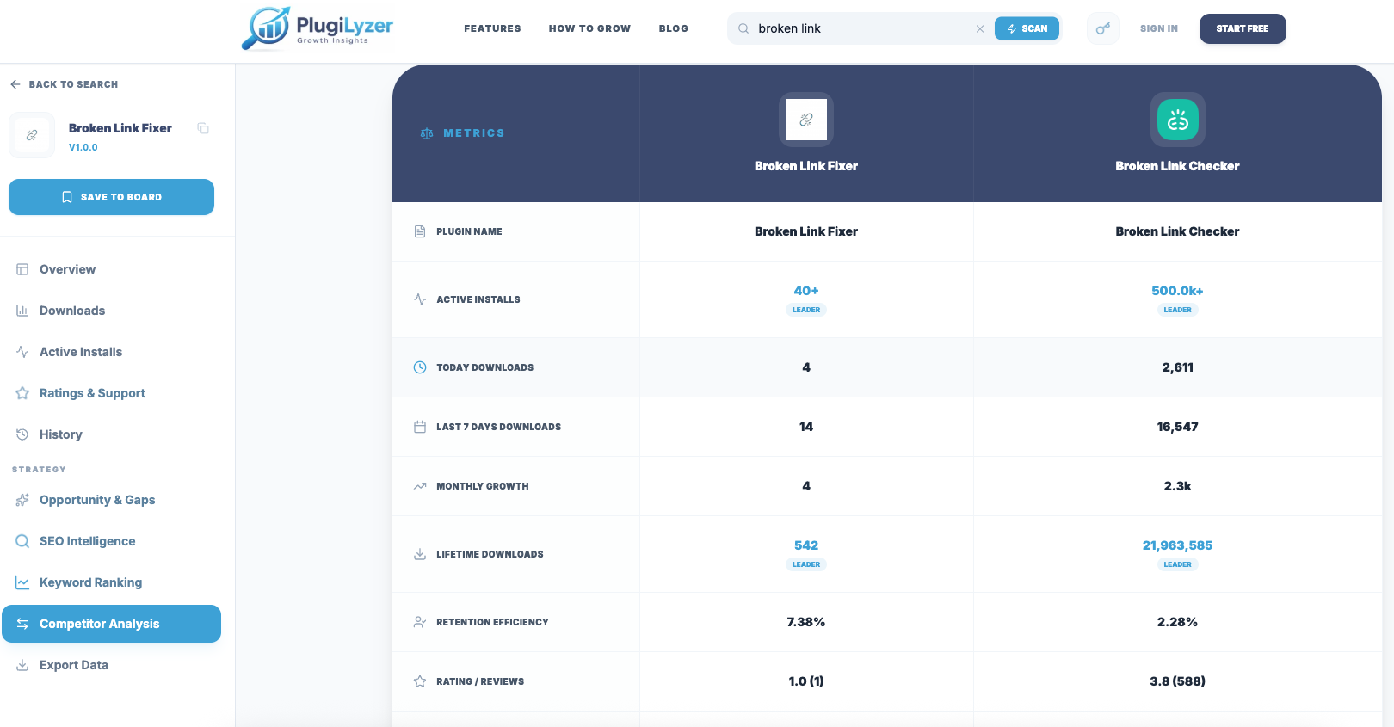Click the search magnifier icon in search box
Image resolution: width=1394 pixels, height=727 pixels.
[x=743, y=28]
